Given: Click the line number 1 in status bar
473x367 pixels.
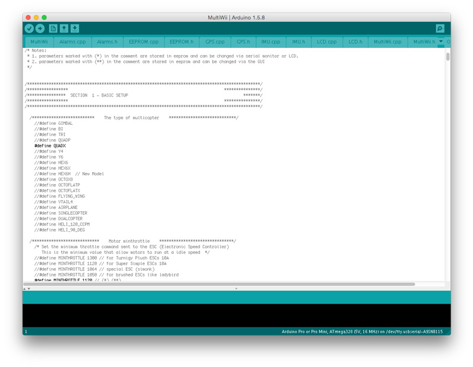Looking at the screenshot, I should [x=26, y=331].
